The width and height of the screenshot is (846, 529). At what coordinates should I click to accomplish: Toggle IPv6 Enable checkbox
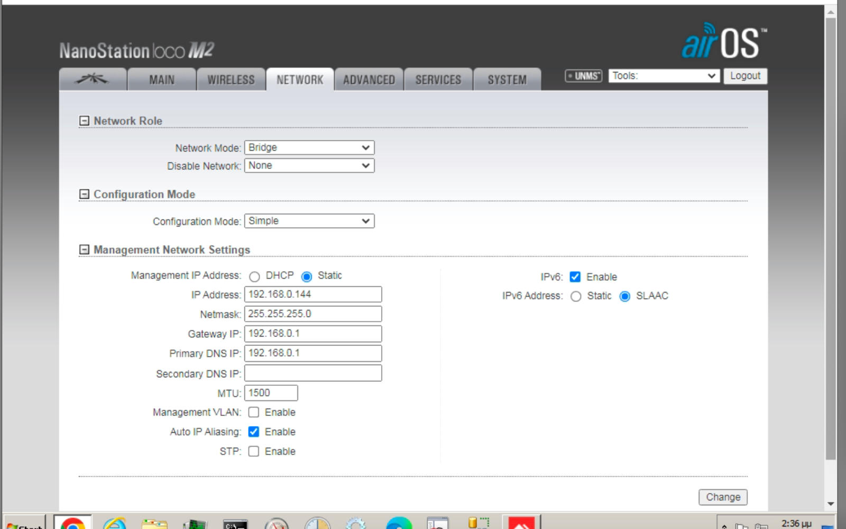[575, 277]
